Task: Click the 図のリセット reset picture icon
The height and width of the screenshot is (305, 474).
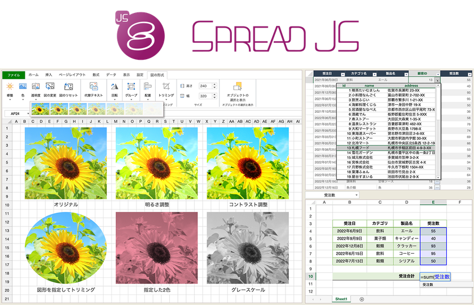Action: (68, 87)
